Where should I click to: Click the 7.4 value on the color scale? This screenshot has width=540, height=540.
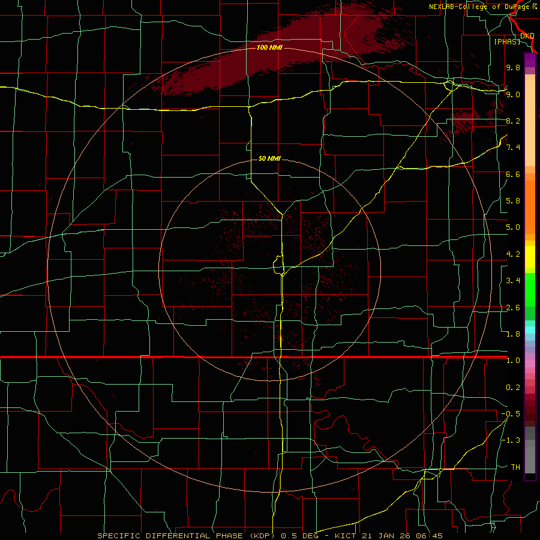(513, 148)
